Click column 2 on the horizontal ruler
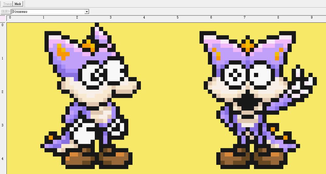 [x=77, y=18]
